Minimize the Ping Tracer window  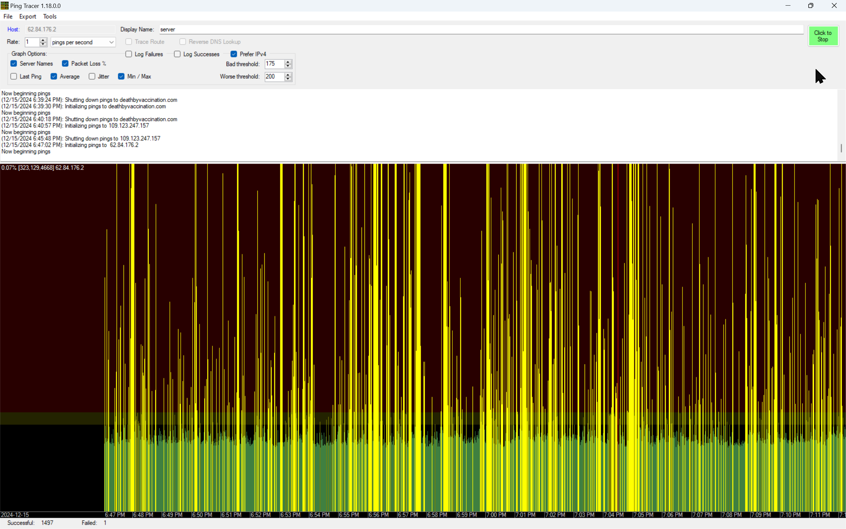pyautogui.click(x=788, y=6)
